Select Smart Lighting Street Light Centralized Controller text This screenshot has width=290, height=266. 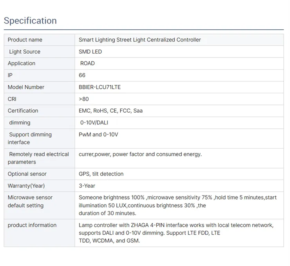[140, 40]
